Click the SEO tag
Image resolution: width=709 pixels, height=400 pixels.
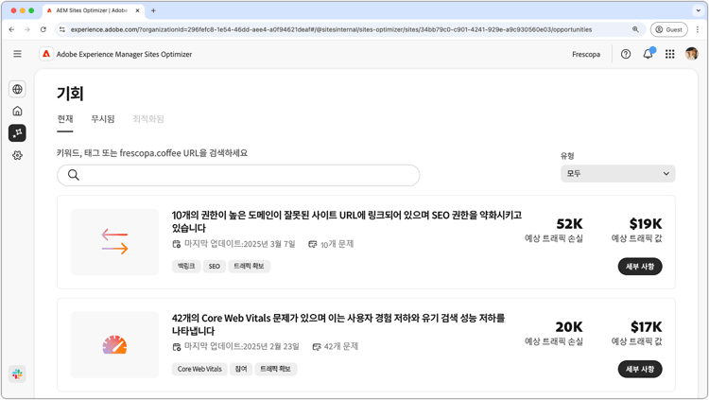215,266
